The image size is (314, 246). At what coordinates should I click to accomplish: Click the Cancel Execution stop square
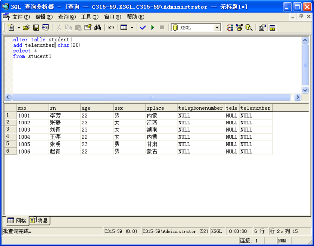tap(162, 28)
